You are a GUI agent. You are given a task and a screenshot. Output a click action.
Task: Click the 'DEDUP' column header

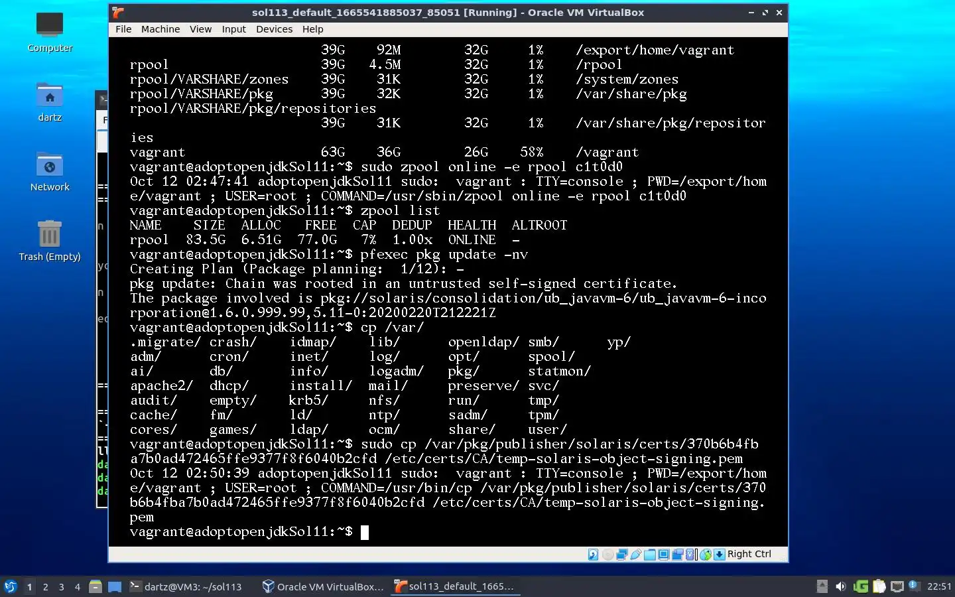[x=412, y=225]
